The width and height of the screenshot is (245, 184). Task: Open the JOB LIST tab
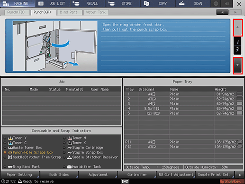(x=53, y=3)
